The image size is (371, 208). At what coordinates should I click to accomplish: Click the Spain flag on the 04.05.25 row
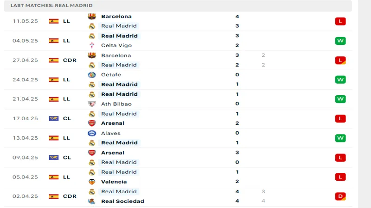coord(54,41)
